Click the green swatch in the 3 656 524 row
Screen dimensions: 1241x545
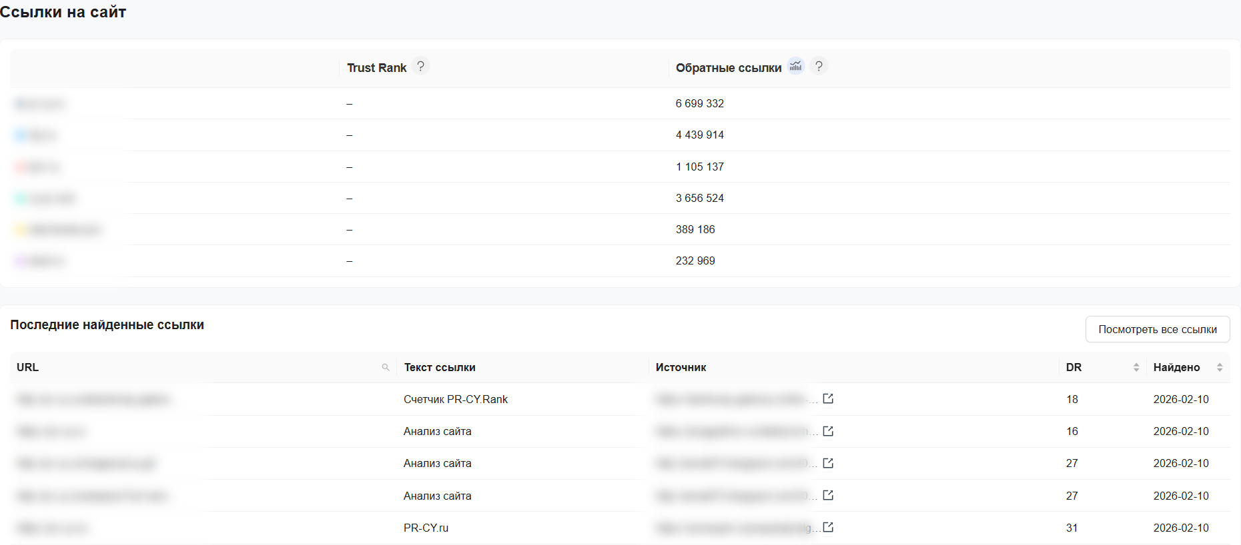(x=21, y=199)
